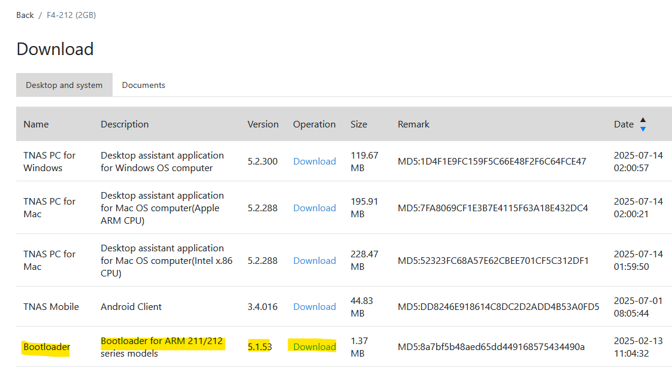
Task: Click the Operation column header
Action: tap(314, 124)
